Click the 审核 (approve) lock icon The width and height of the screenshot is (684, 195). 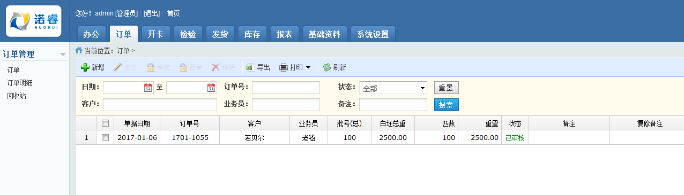click(x=151, y=67)
